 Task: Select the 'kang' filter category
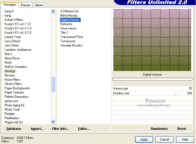click(x=8, y=15)
